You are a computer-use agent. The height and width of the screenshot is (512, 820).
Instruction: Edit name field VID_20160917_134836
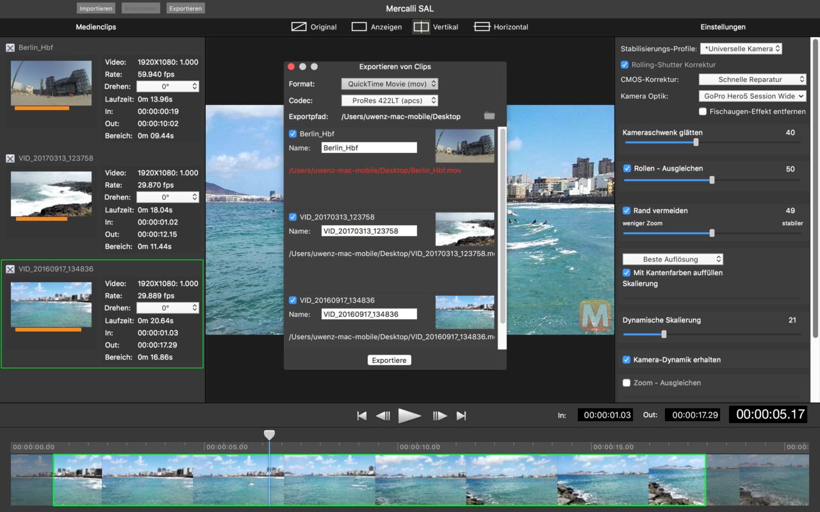tap(369, 314)
